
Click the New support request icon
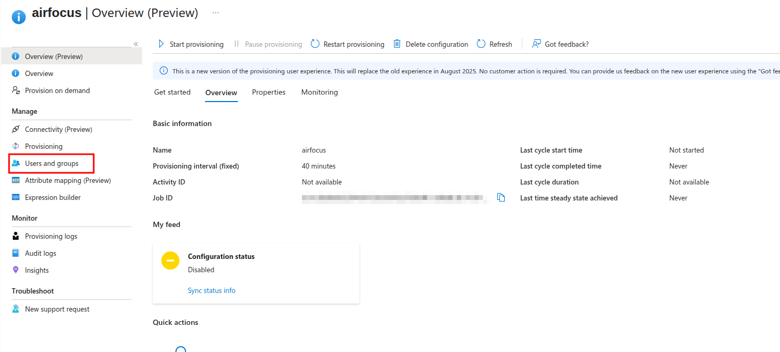coord(16,309)
